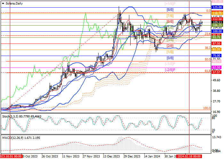Image resolution: width=224 pixels, height=160 pixels.
Task: Click the 27 Nov 2023 date label
Action: (x=91, y=156)
